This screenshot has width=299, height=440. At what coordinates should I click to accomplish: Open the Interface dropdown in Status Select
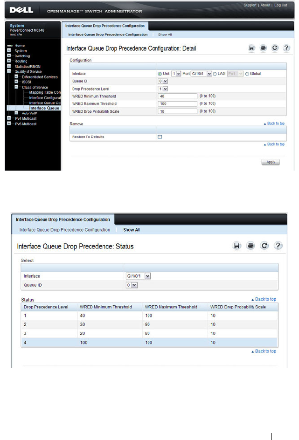(138, 276)
